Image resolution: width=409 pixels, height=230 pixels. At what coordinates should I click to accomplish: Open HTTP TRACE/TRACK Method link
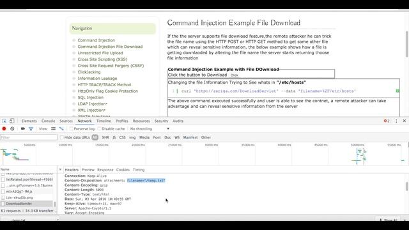104,85
